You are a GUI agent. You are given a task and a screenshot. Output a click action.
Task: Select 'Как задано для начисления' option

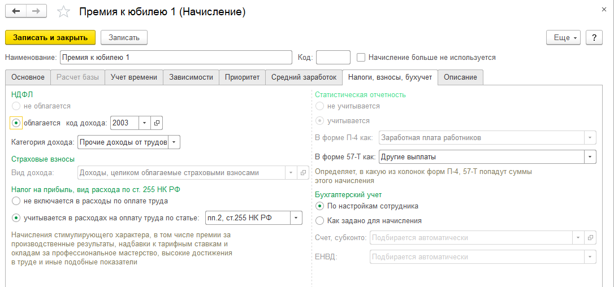point(320,220)
